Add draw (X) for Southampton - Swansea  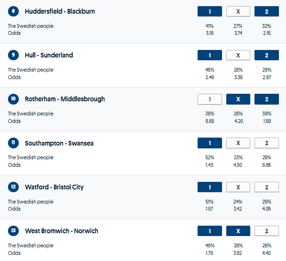(238, 143)
